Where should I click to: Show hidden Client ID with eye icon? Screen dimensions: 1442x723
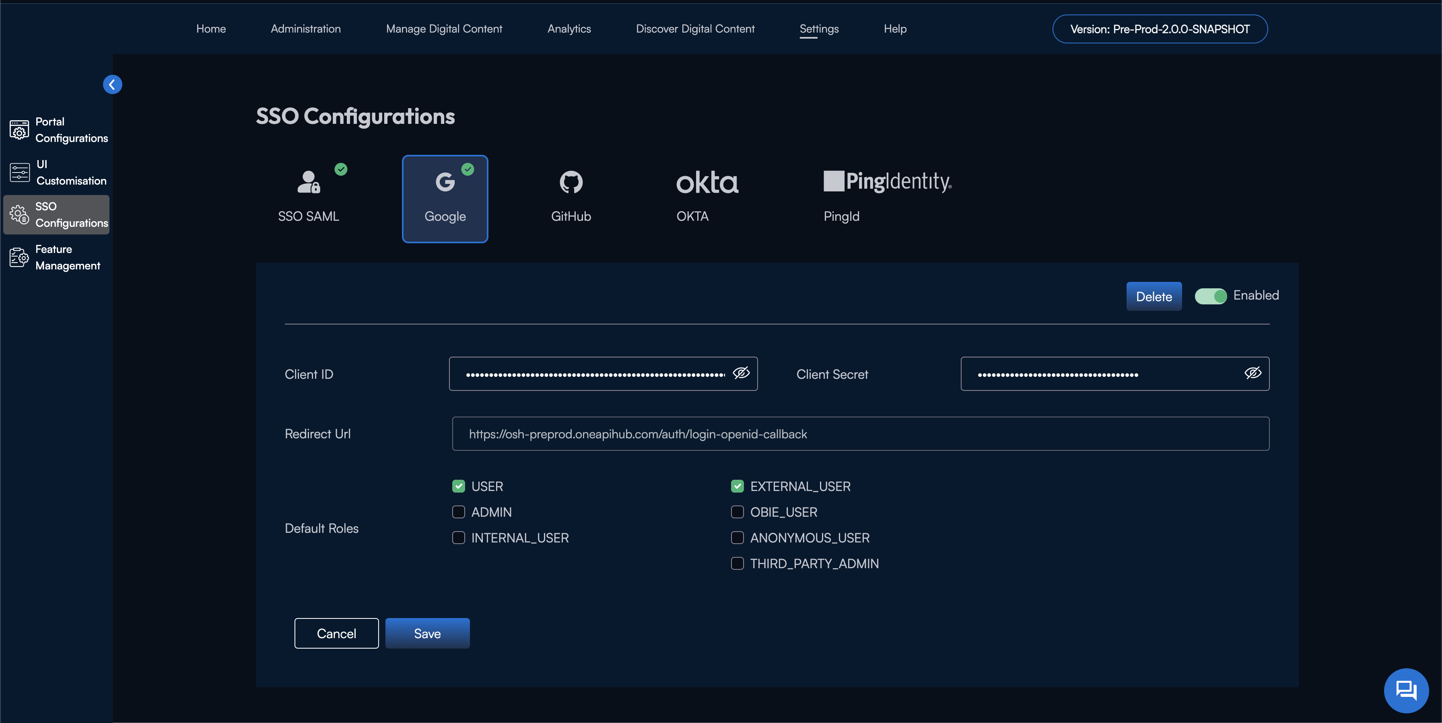point(741,373)
